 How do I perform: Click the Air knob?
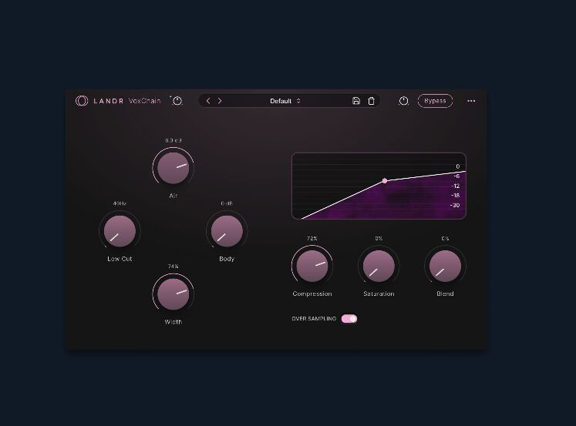click(173, 167)
